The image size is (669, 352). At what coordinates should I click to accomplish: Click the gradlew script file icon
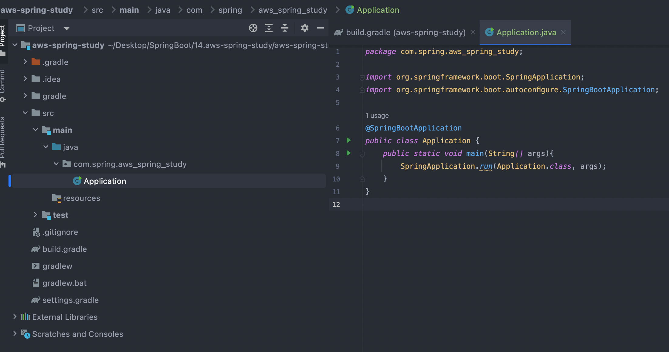click(x=36, y=266)
